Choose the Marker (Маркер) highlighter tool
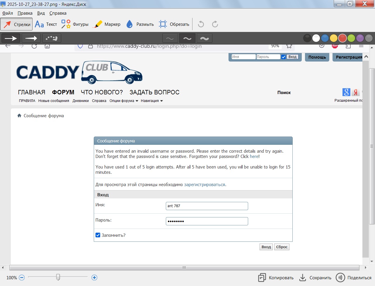 click(106, 24)
